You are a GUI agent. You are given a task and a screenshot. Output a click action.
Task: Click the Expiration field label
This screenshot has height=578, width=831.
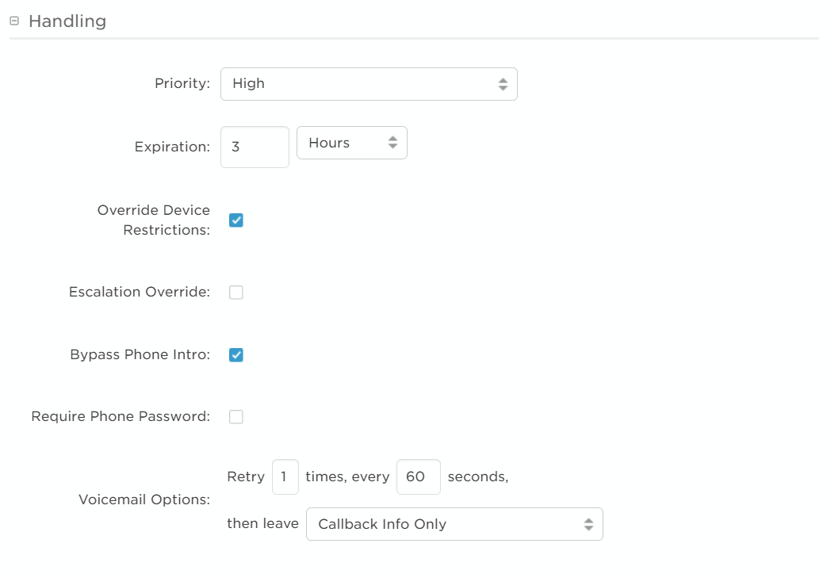(x=172, y=147)
